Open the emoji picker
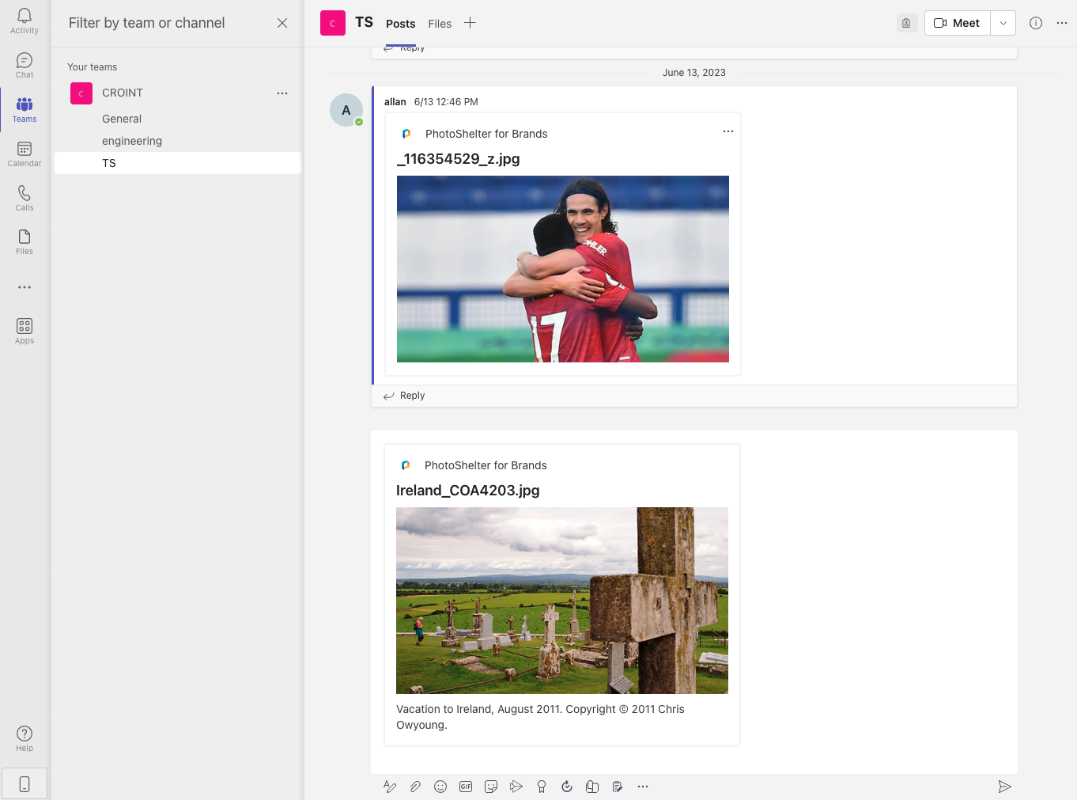Screen dimensions: 1077x800 click(x=440, y=787)
